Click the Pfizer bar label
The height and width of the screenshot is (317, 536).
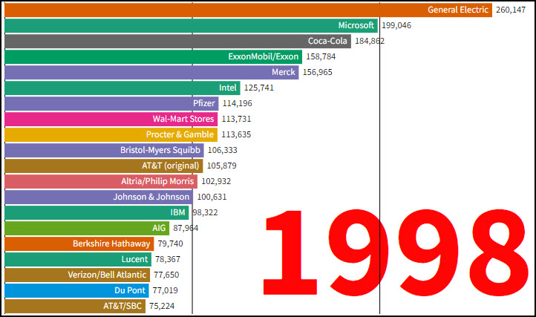click(x=204, y=103)
